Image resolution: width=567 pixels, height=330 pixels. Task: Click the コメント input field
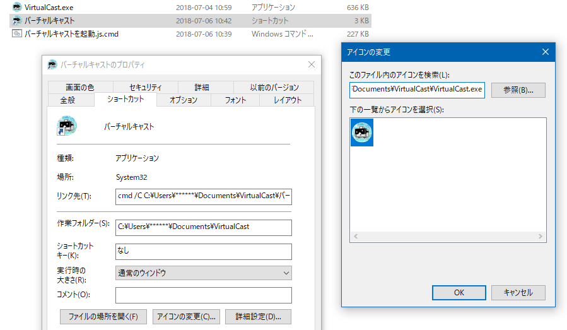click(204, 295)
